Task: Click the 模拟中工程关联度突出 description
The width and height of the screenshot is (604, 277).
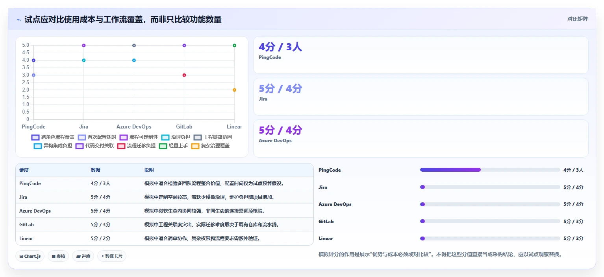Action: pyautogui.click(x=212, y=225)
